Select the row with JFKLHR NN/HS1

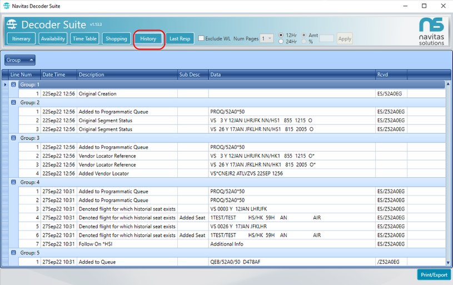click(232, 129)
